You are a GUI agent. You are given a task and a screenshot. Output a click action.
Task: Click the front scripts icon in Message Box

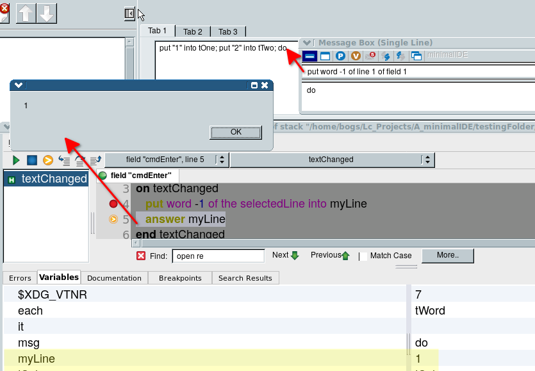(x=386, y=56)
